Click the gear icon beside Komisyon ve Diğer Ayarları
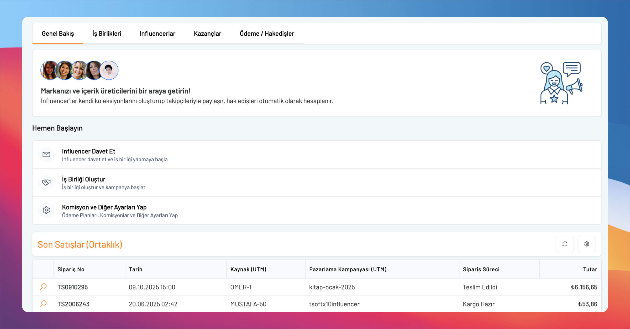Image resolution: width=630 pixels, height=329 pixels. point(46,210)
